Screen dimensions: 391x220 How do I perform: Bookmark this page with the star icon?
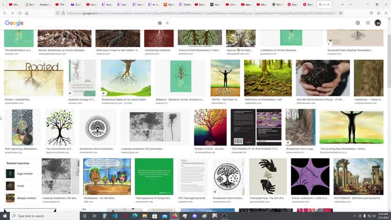pyautogui.click(x=341, y=13)
